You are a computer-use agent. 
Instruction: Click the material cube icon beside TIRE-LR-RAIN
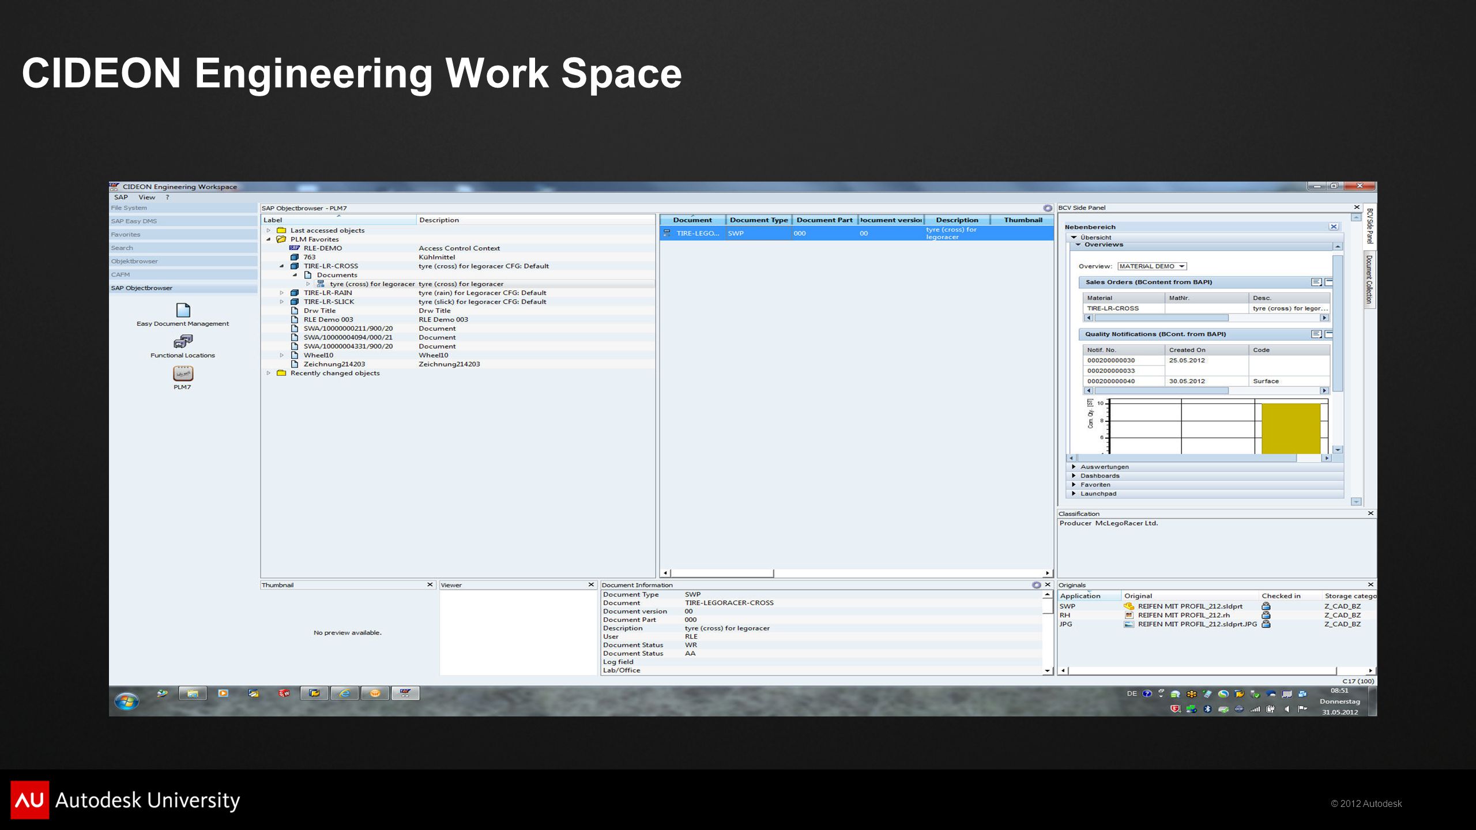click(295, 293)
